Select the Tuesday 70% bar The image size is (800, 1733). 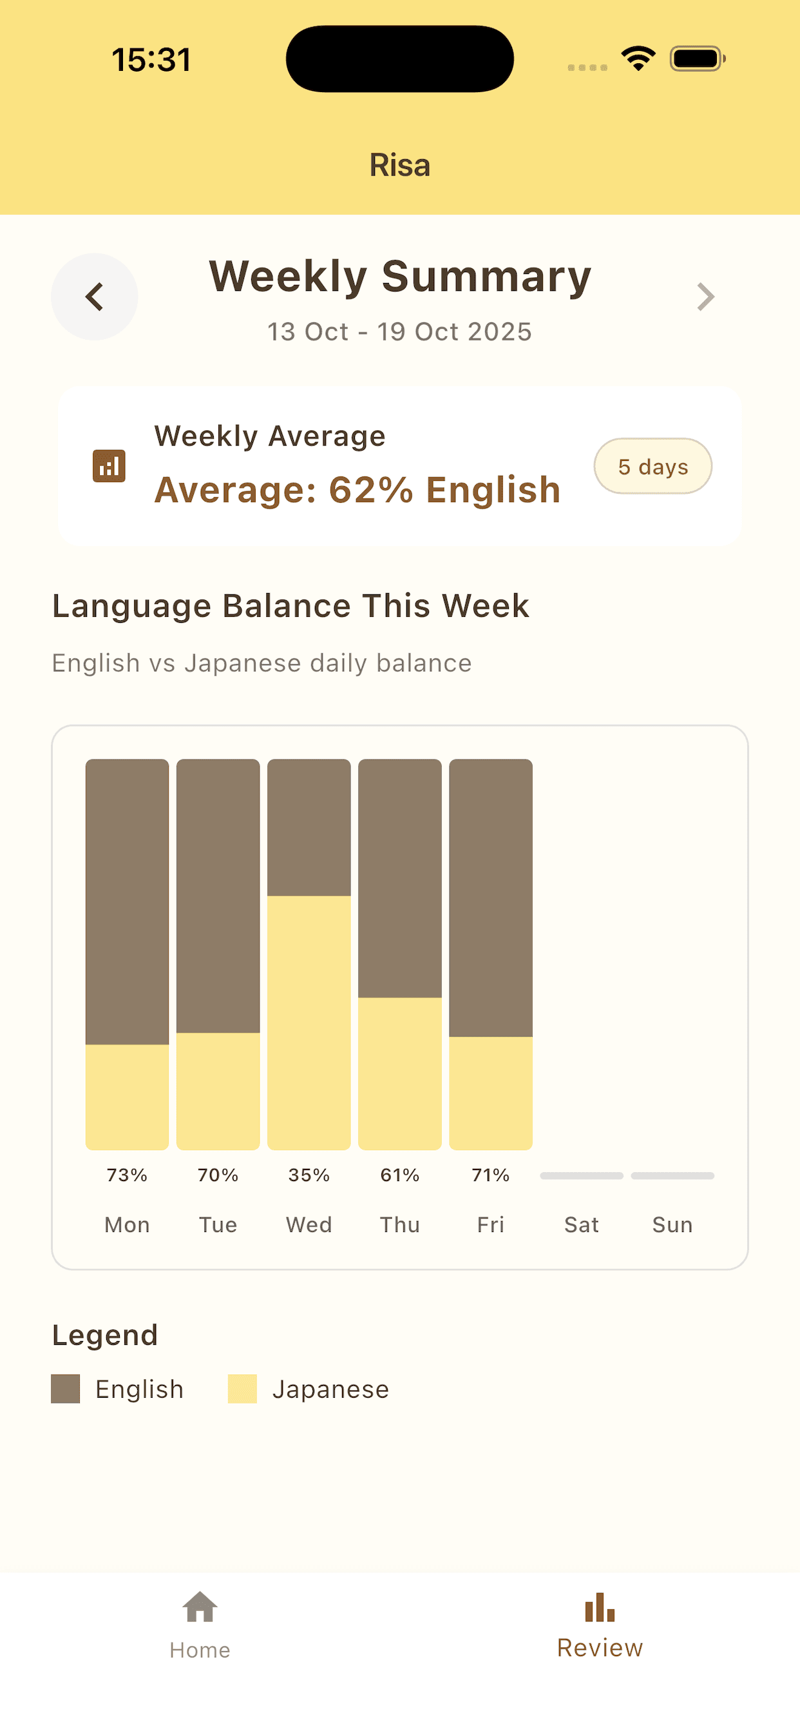218,954
